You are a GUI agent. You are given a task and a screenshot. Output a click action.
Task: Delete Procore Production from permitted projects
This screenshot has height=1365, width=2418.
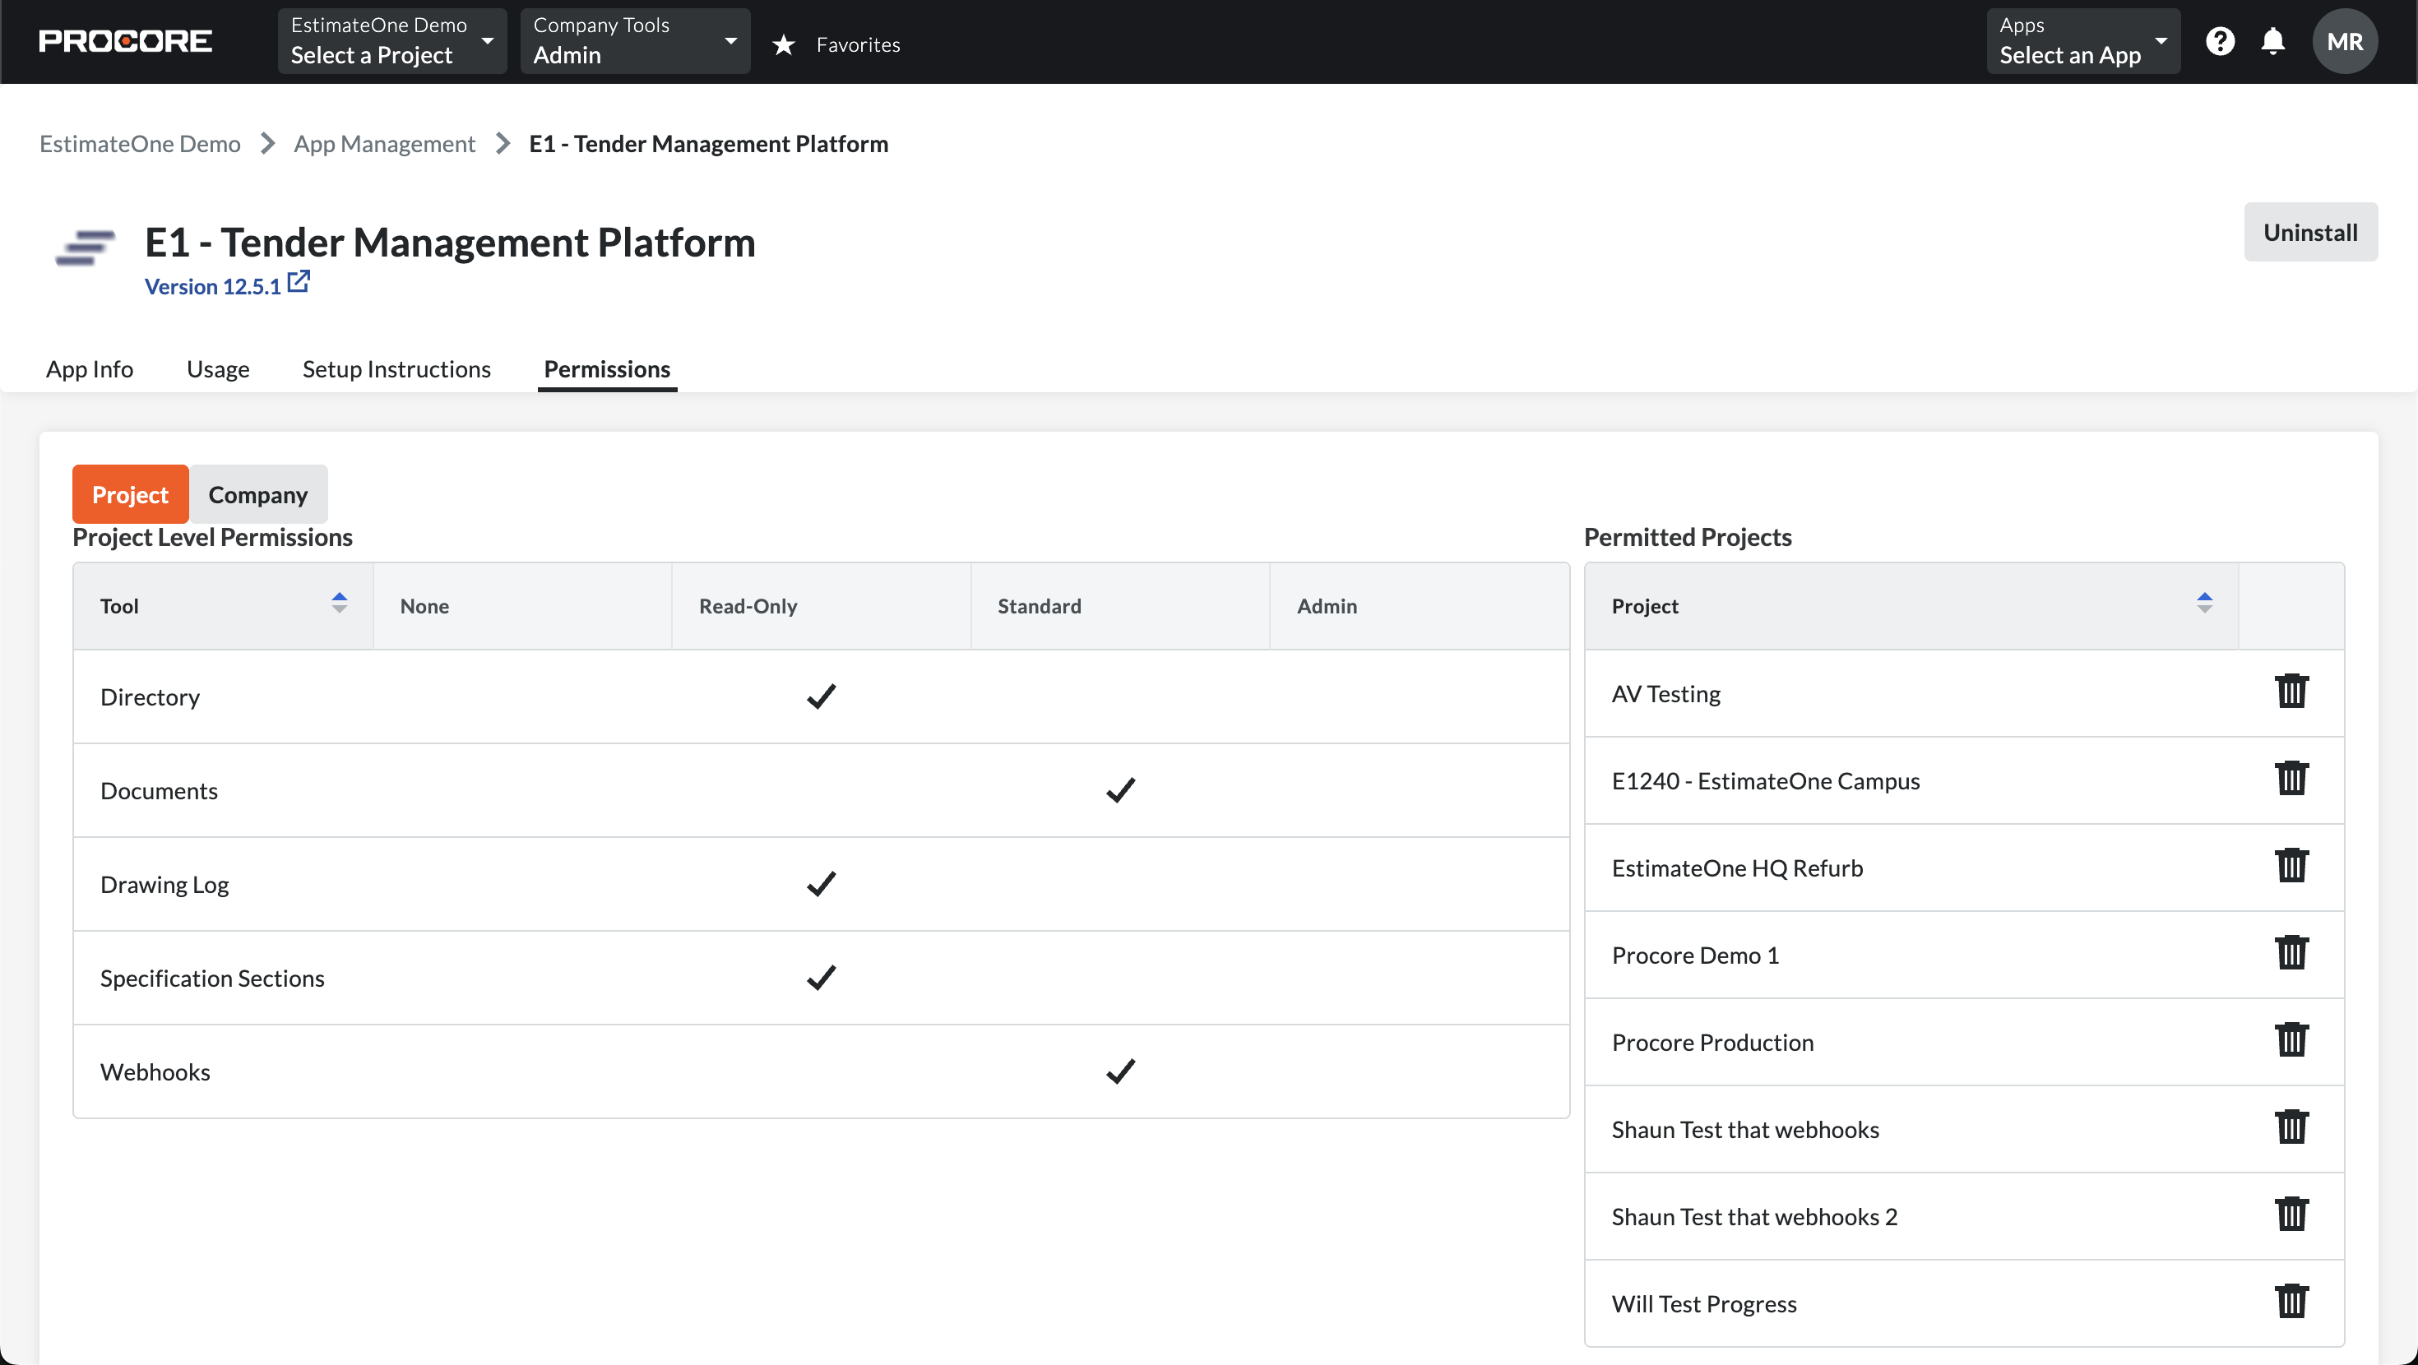click(x=2291, y=1040)
